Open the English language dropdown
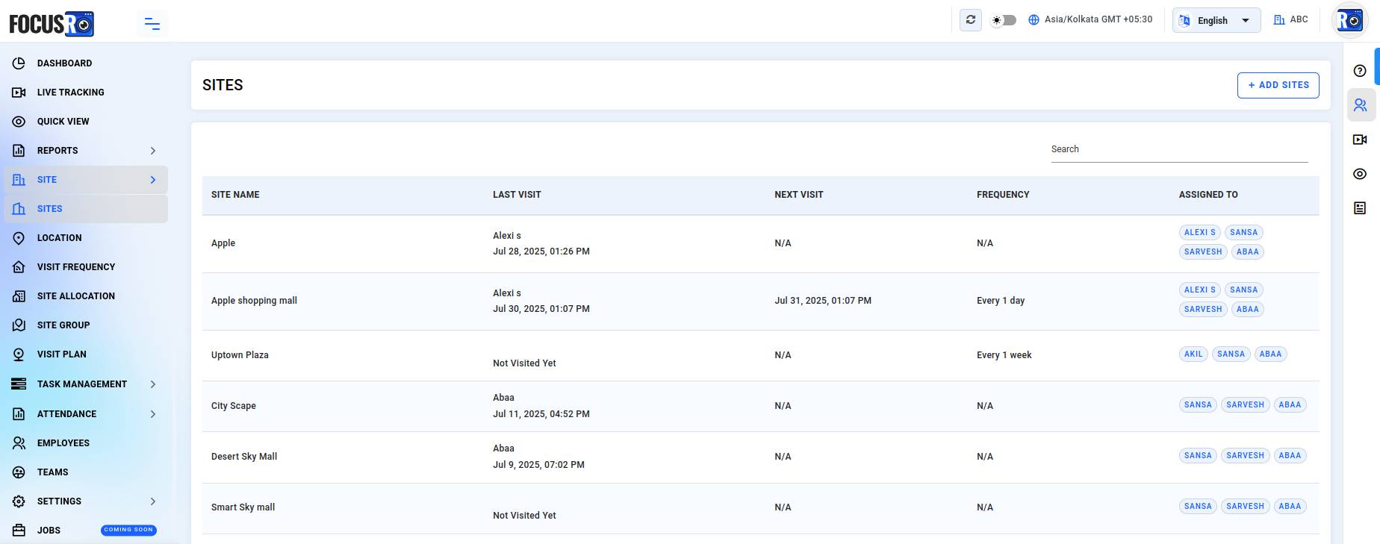The width and height of the screenshot is (1380, 544). click(1216, 20)
